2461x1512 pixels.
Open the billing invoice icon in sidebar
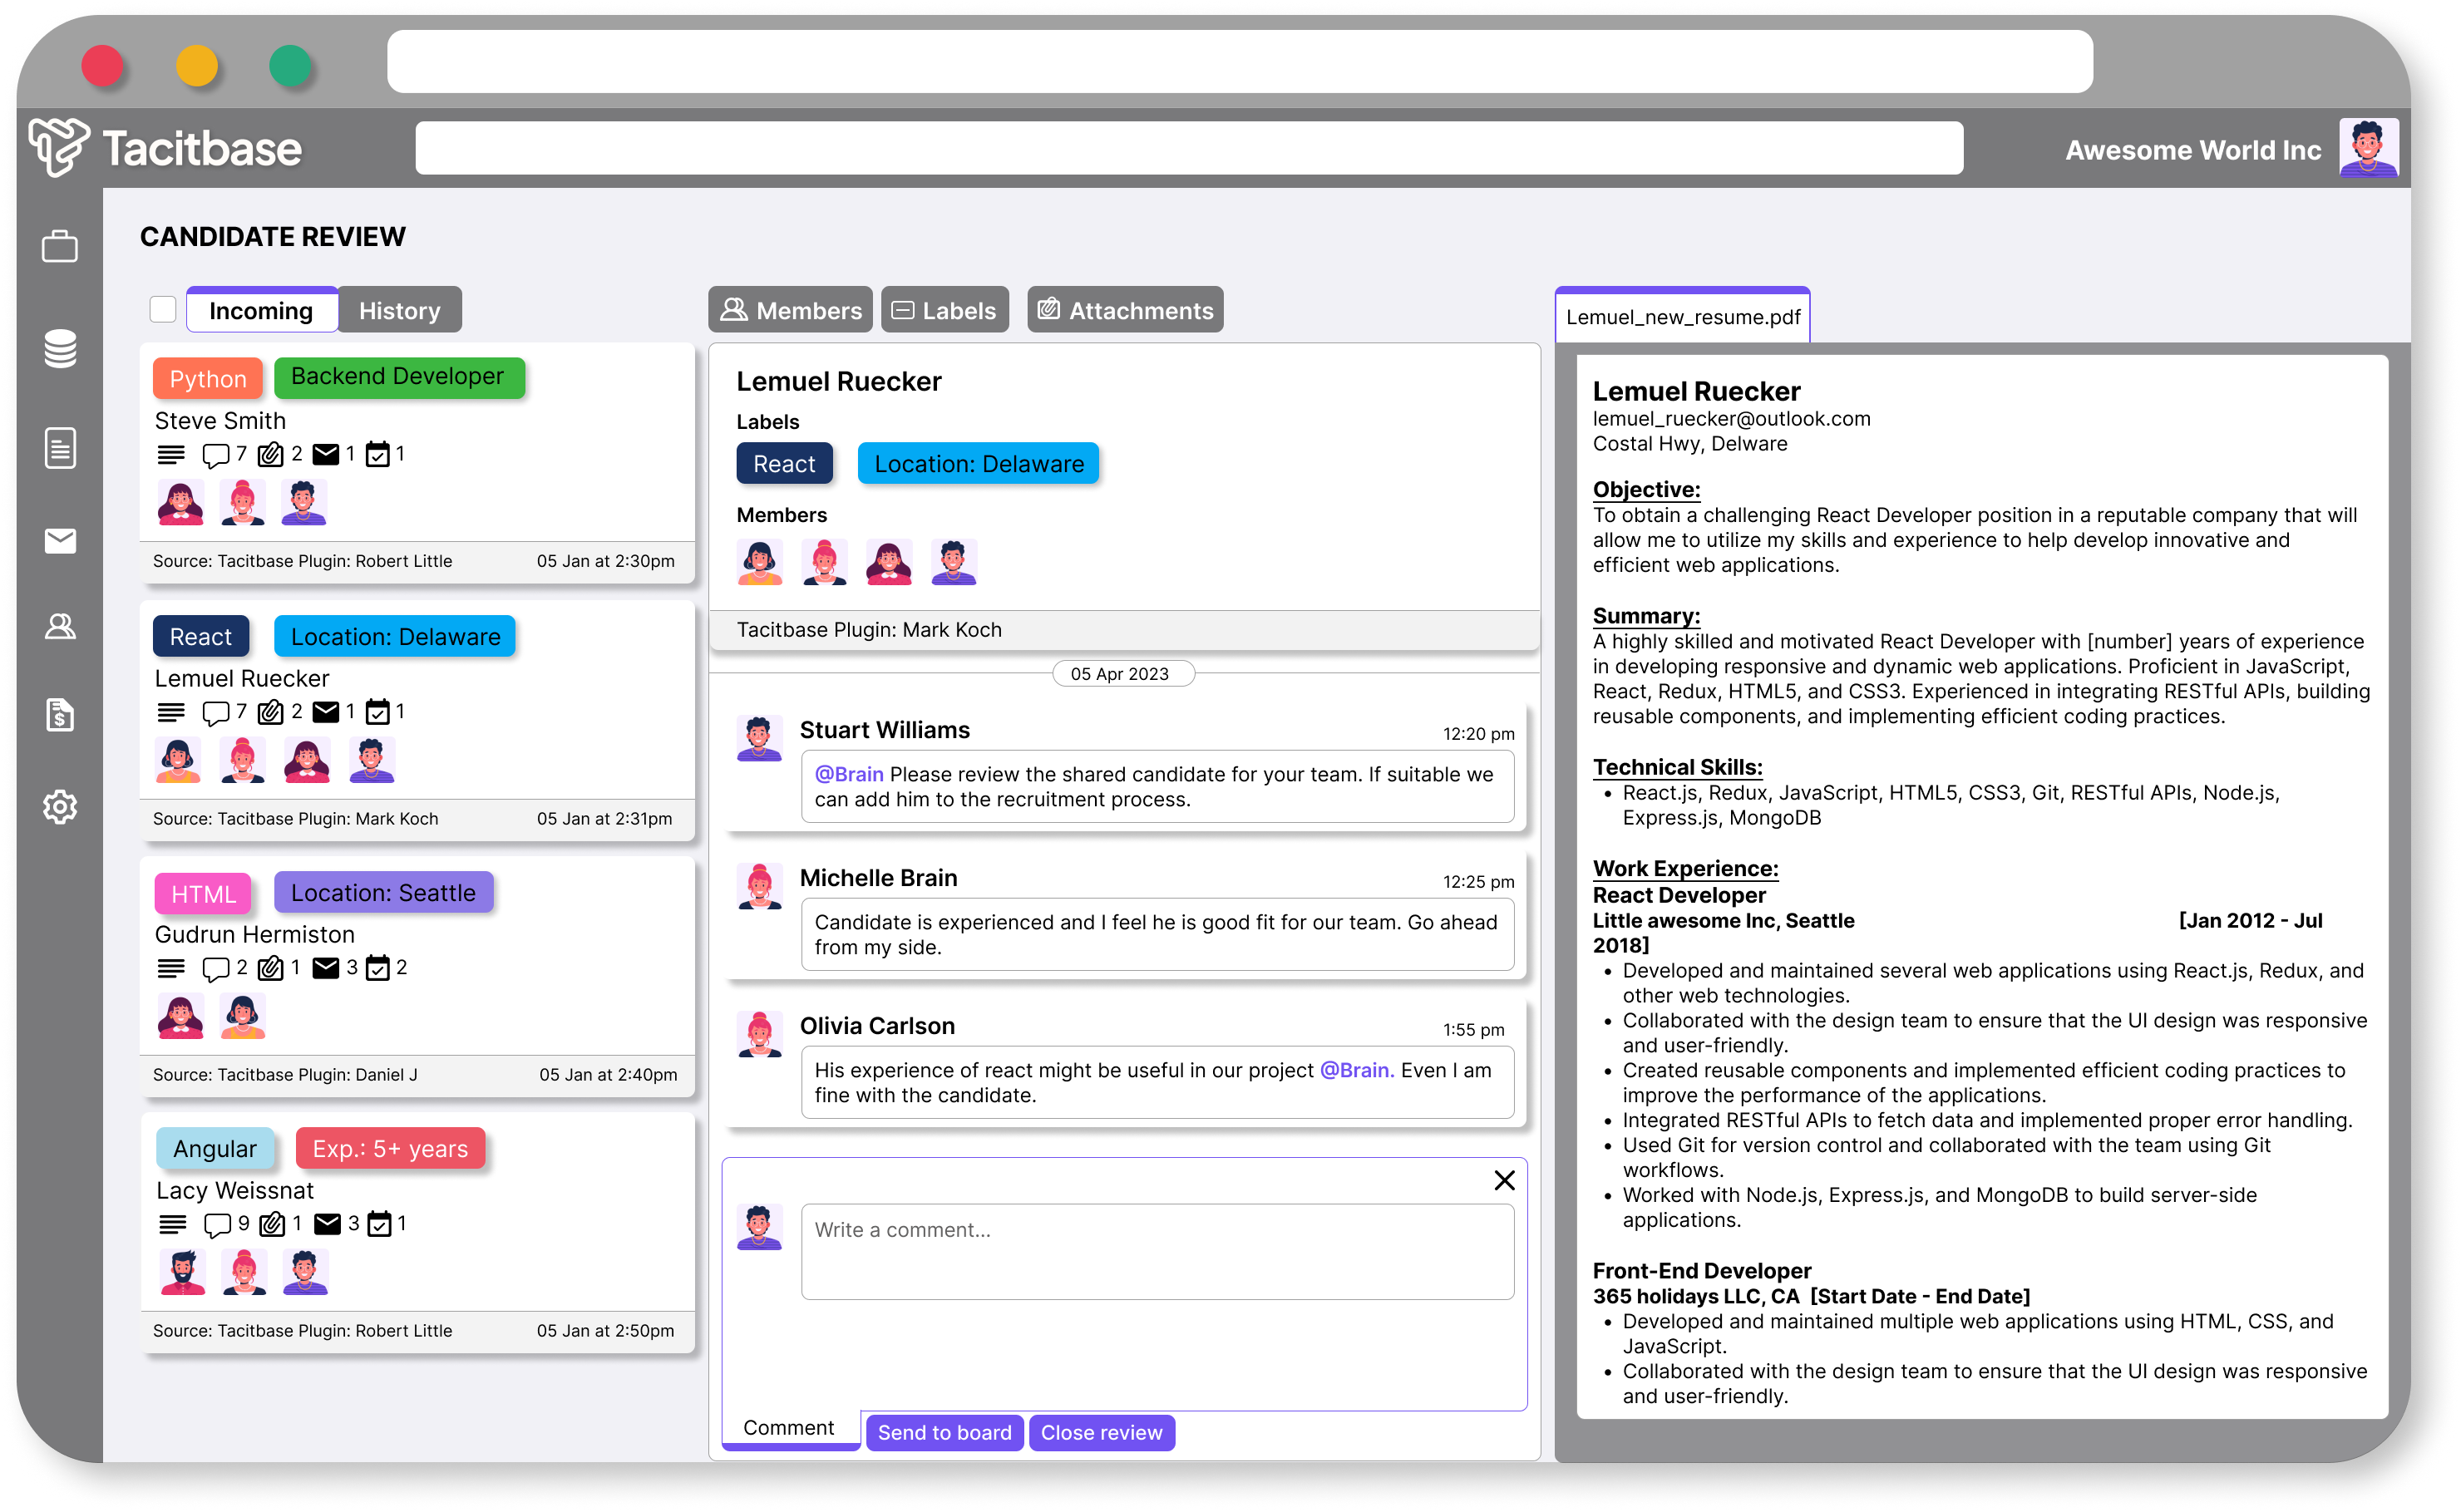coord(60,715)
